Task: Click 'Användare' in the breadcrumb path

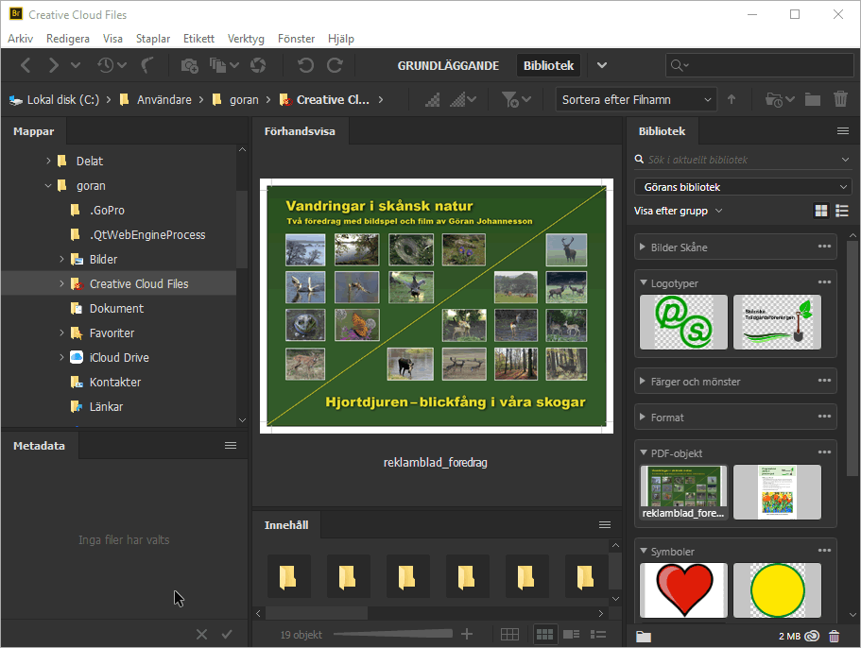Action: pyautogui.click(x=164, y=99)
